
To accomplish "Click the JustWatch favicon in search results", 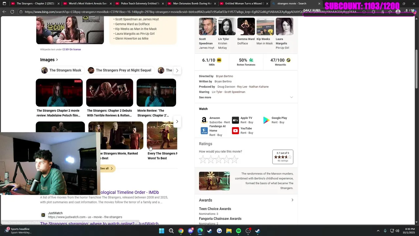I will coord(43,215).
